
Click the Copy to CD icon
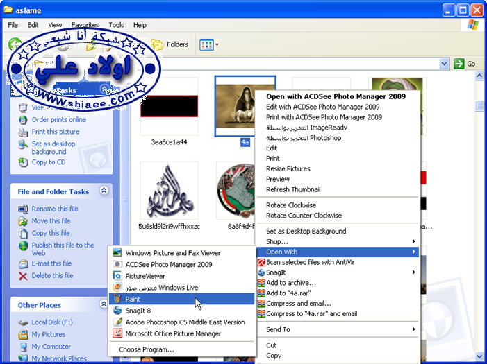[x=23, y=162]
